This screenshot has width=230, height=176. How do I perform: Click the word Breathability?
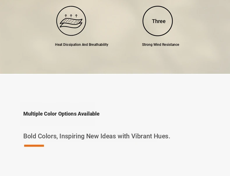pos(99,45)
